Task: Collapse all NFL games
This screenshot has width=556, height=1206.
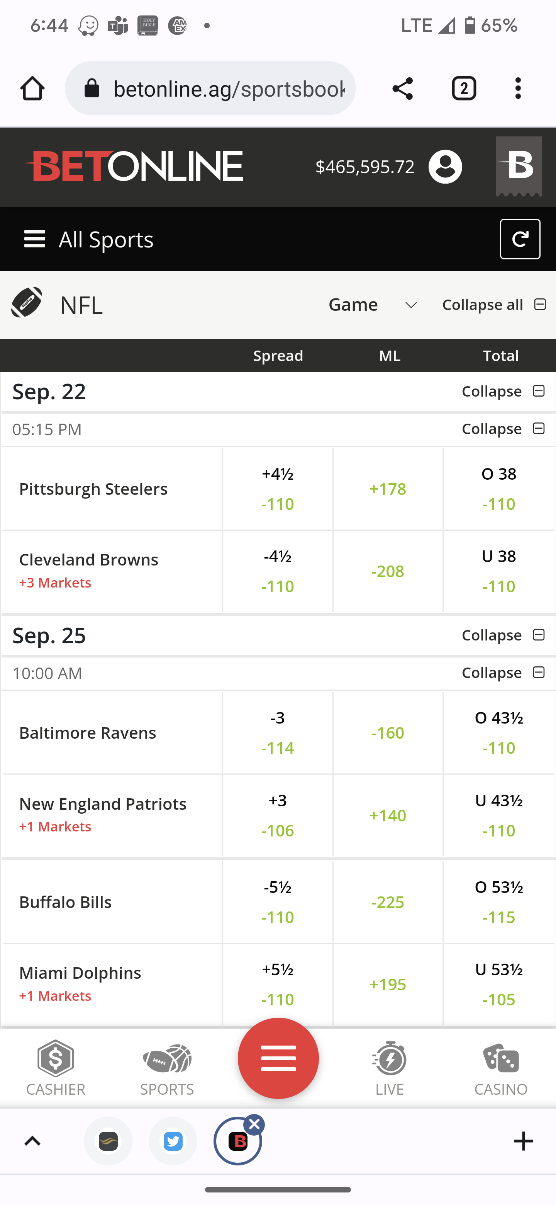Action: 494,305
